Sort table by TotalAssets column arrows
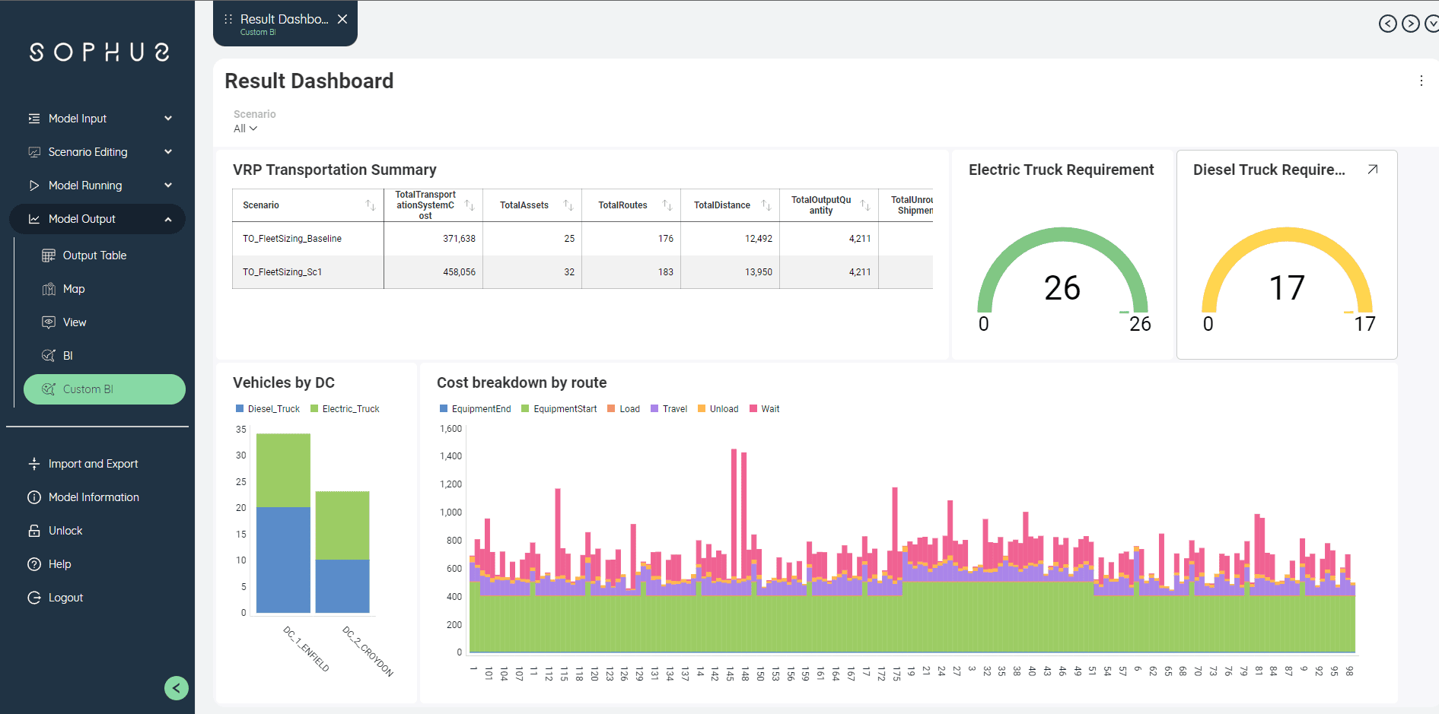This screenshot has width=1439, height=714. point(568,205)
